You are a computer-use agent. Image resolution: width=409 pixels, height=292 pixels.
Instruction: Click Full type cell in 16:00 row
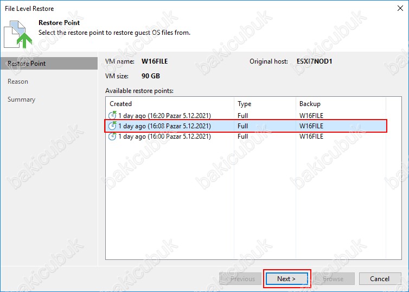coord(242,136)
